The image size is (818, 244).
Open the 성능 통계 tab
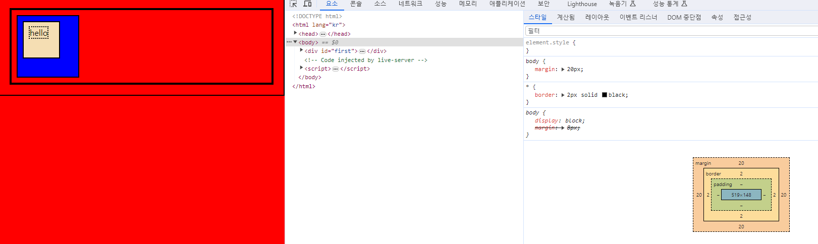pos(670,4)
